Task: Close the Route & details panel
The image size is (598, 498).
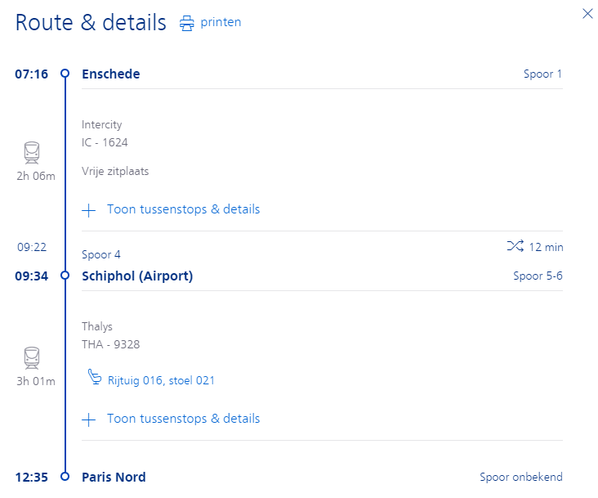Action: 587,14
